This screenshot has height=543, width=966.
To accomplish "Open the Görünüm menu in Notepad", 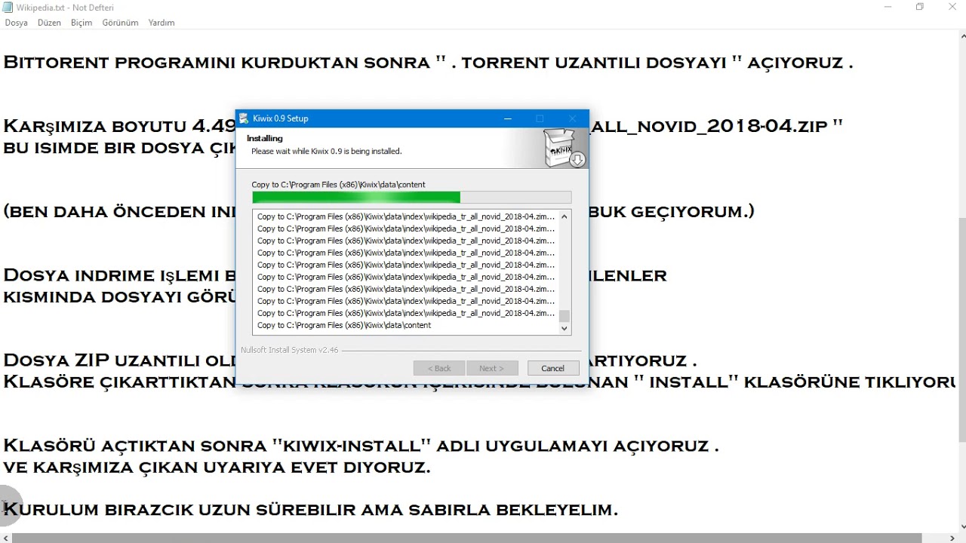I will (x=121, y=23).
